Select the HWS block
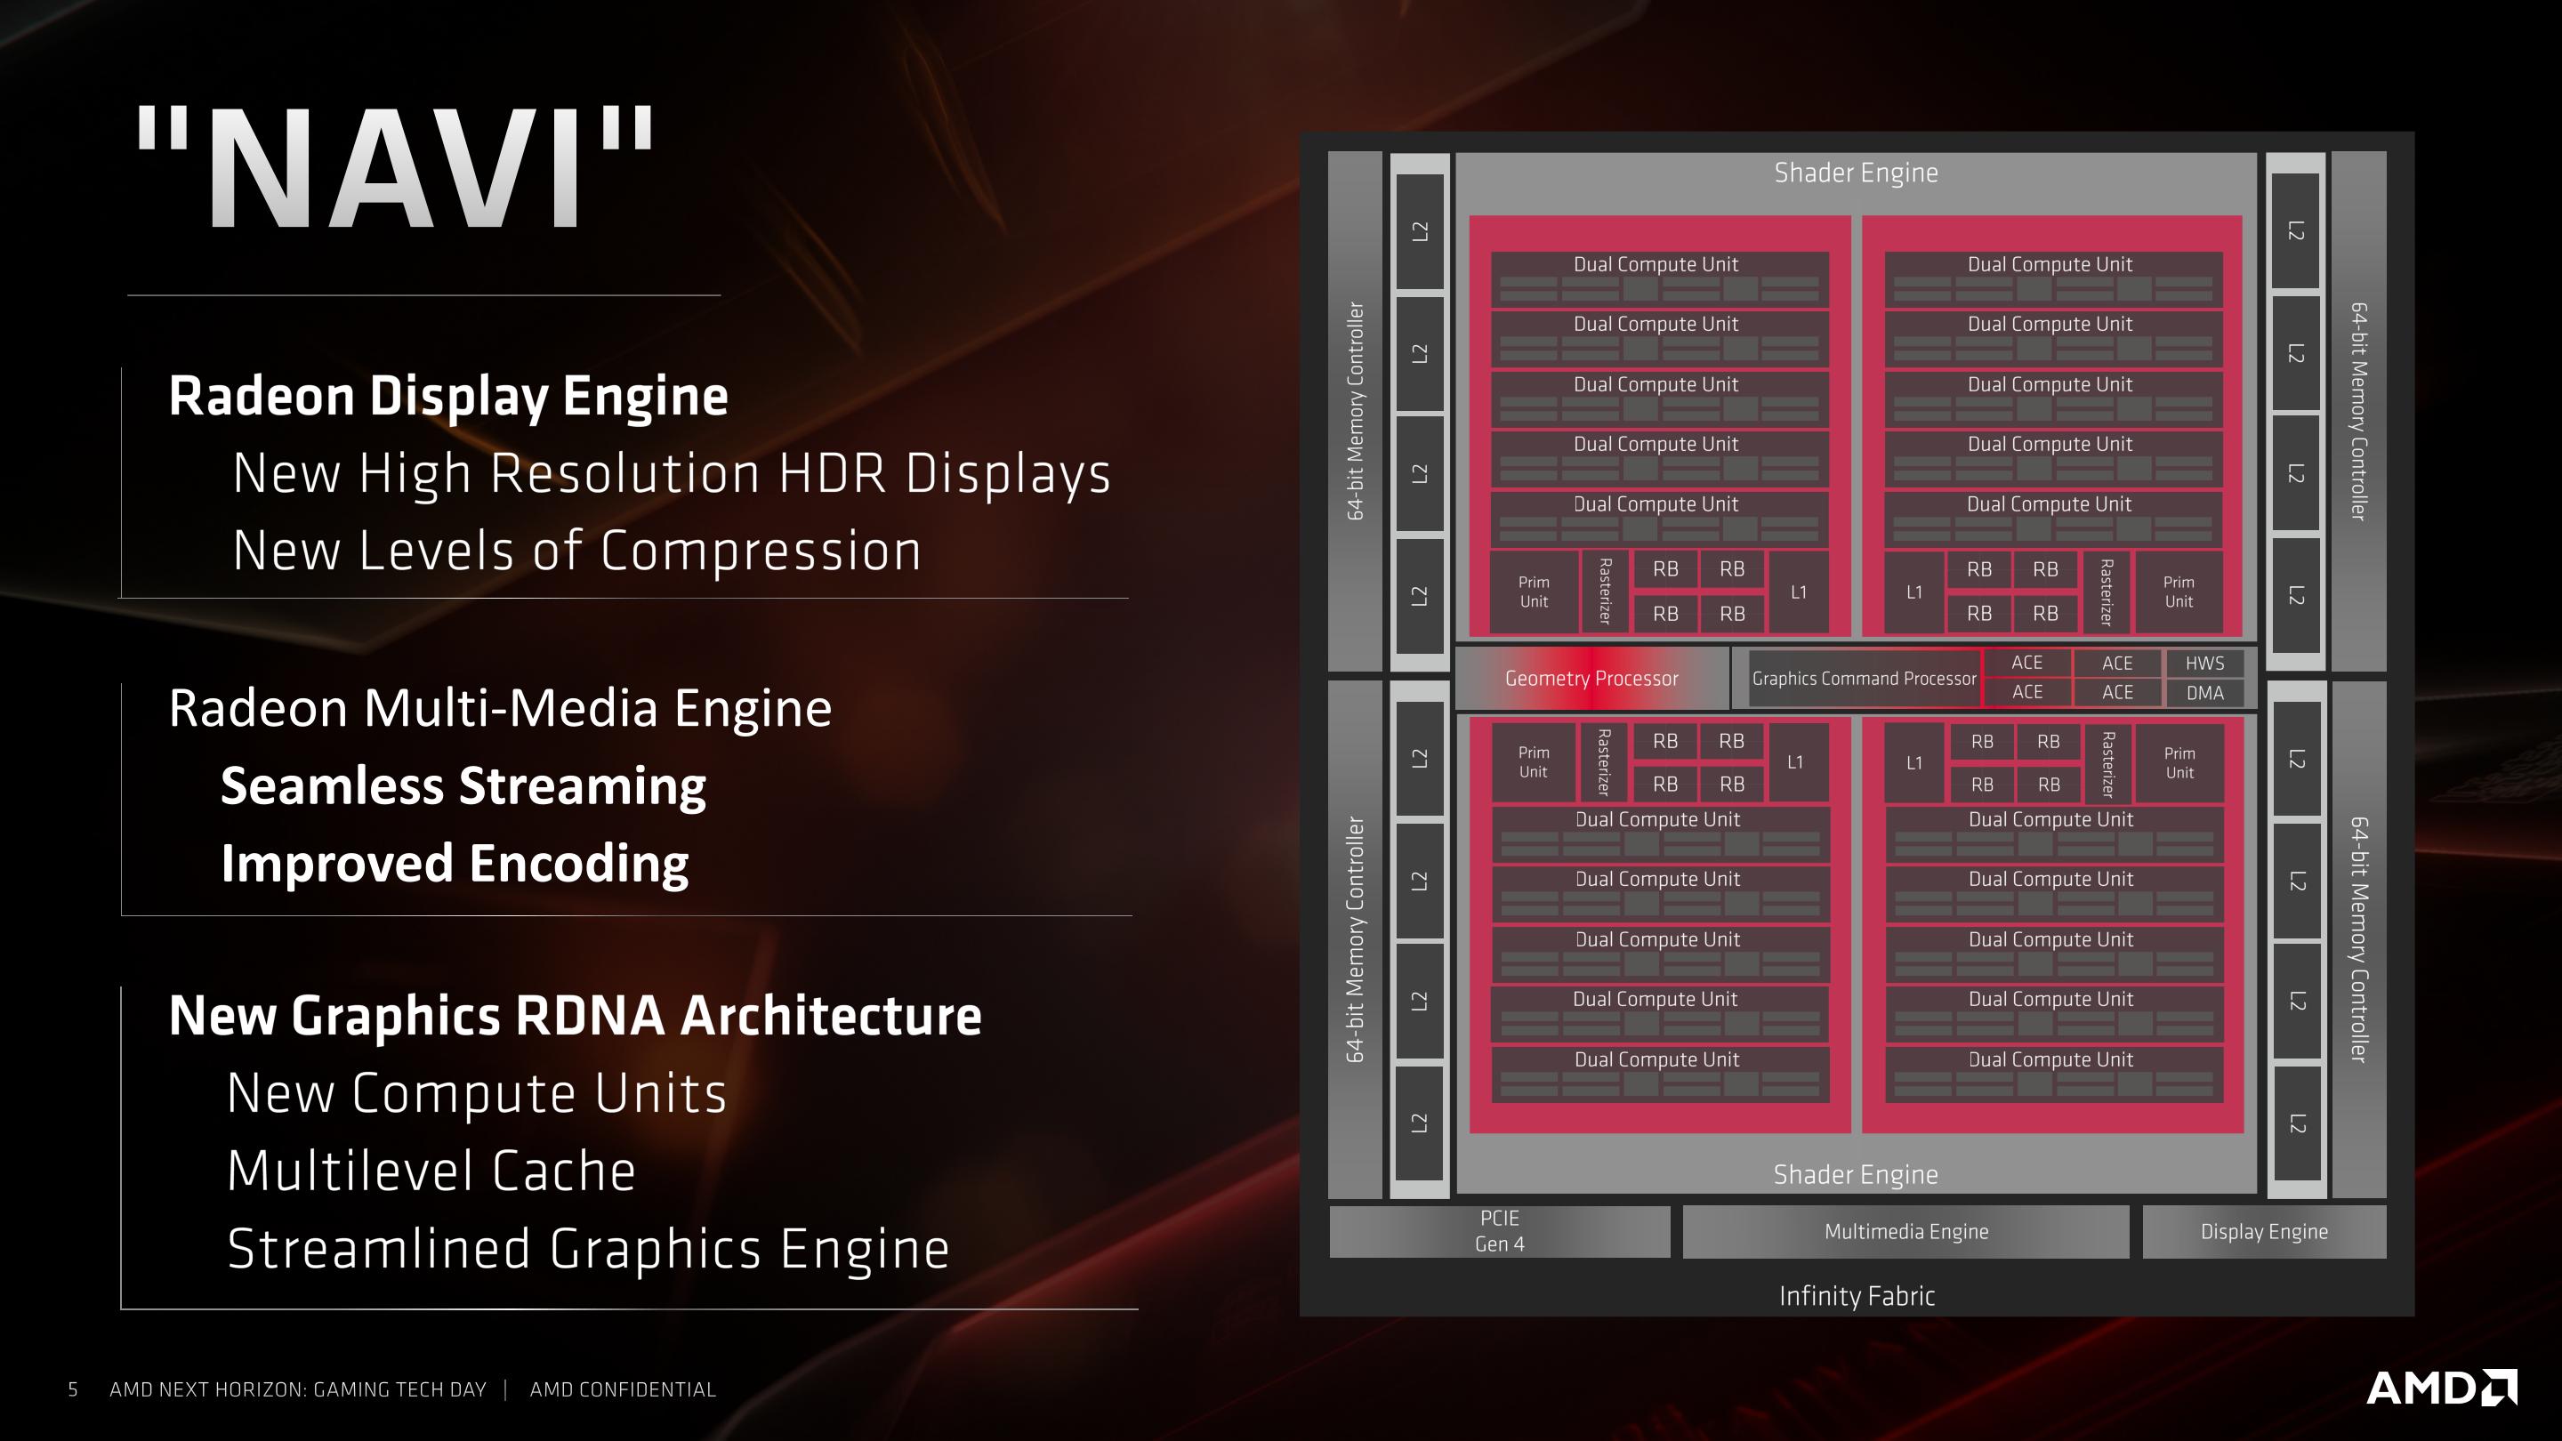The image size is (2562, 1441). pos(2204,664)
